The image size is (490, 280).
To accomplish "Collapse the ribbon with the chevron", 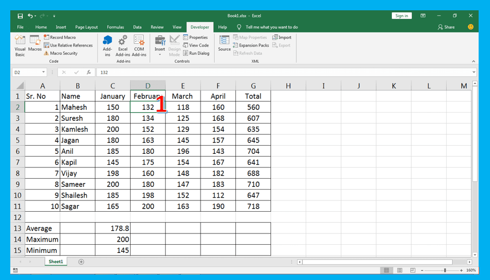I will coord(473,61).
